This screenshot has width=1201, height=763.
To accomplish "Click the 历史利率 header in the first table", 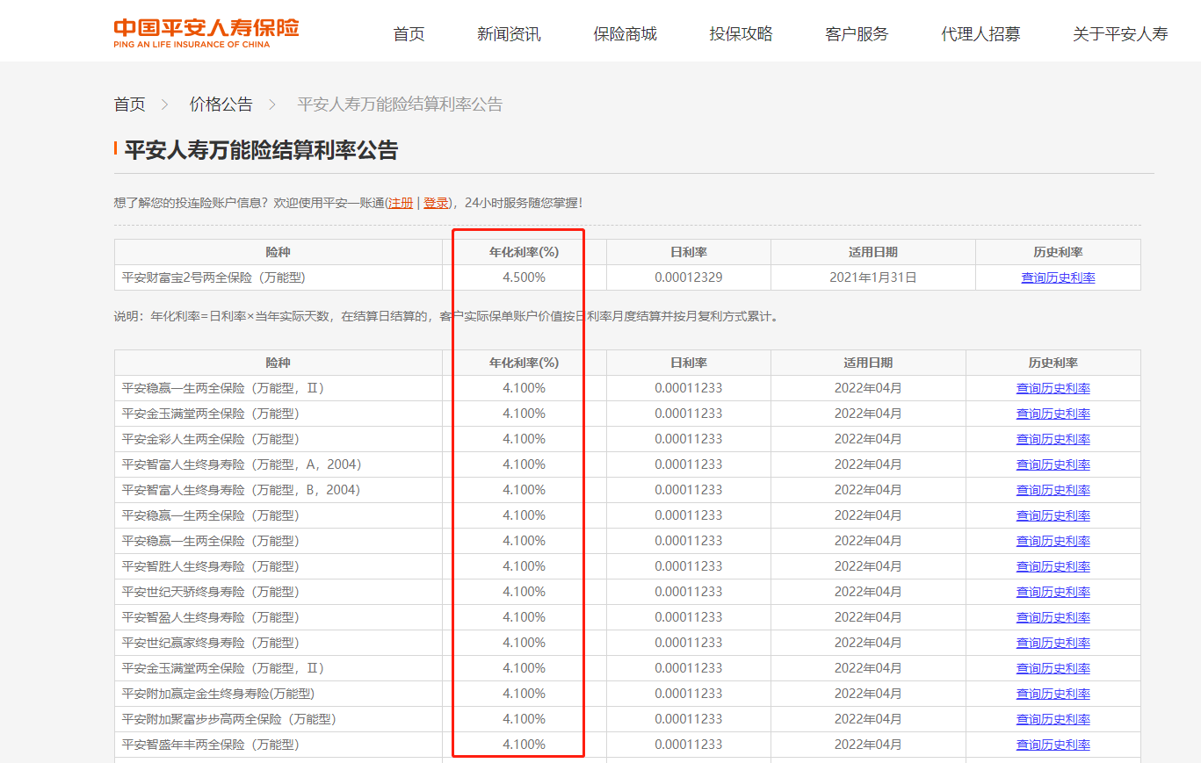I will (1058, 252).
